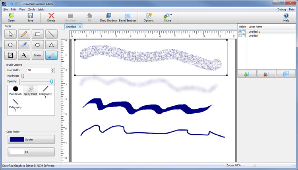Click the Opacity slider handle
The image size is (298, 170).
[52, 82]
